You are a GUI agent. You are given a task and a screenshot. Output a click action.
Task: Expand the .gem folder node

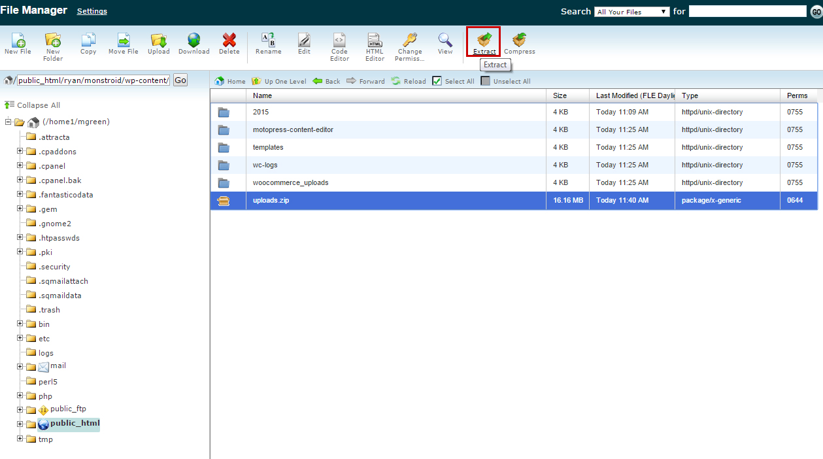tap(20, 209)
